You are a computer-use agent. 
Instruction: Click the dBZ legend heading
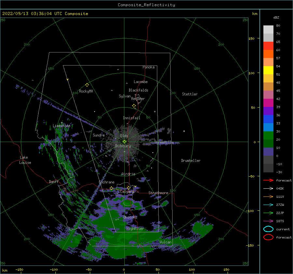(276, 17)
